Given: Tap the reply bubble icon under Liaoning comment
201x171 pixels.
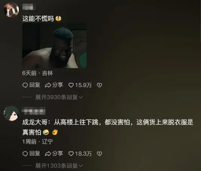Looking at the screenshot, I should (x=25, y=154).
